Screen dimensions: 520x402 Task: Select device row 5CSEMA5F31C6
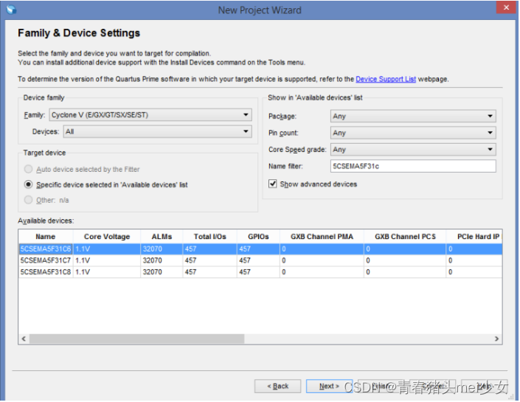click(260, 249)
